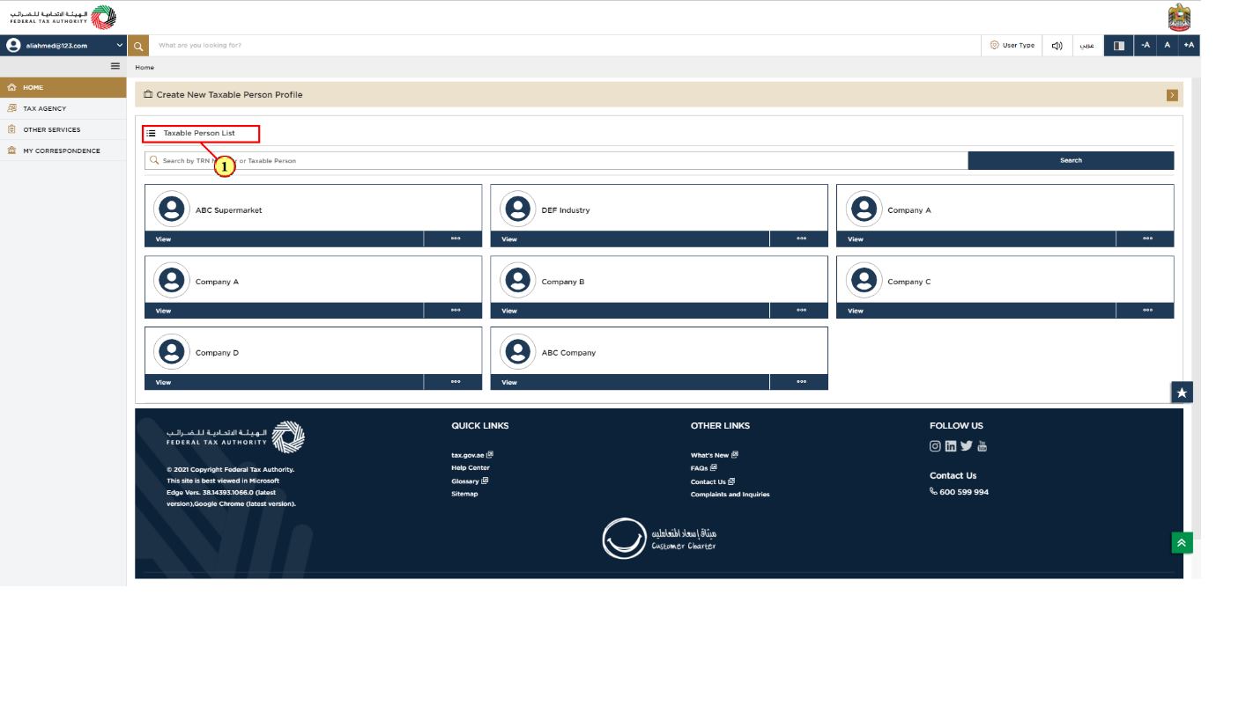
Task: Open the Help Center link
Action: [471, 468]
